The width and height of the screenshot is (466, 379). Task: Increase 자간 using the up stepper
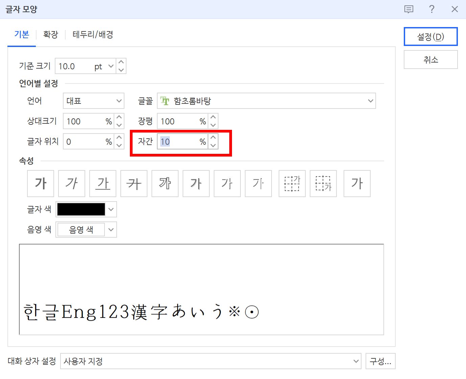pos(213,138)
